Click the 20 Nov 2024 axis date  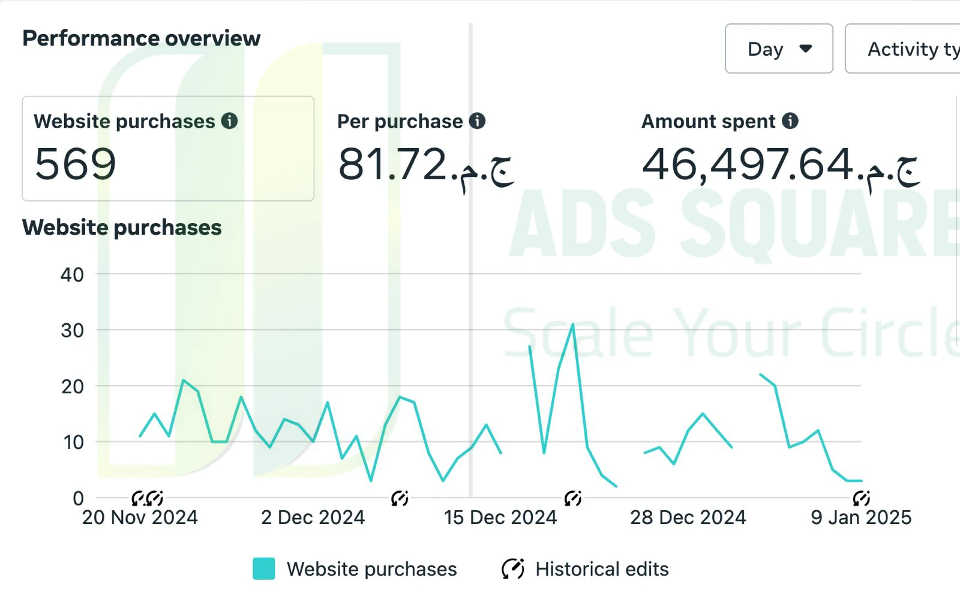140,517
